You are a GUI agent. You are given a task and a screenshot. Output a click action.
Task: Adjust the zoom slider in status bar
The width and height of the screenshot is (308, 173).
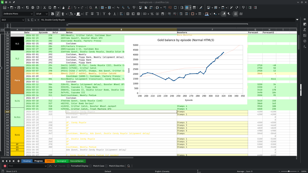pos(289,171)
